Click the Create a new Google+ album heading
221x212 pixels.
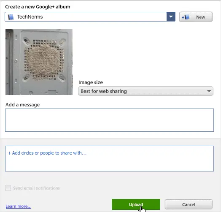[x=38, y=7]
